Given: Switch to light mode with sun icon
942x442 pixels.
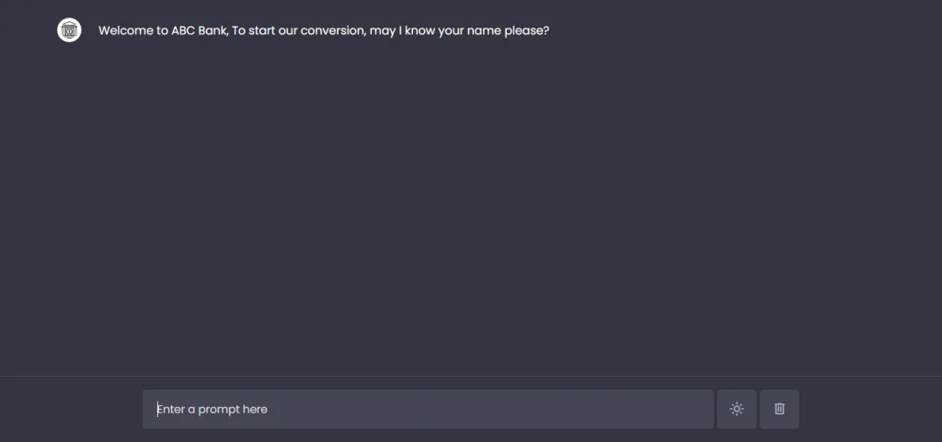Looking at the screenshot, I should (x=736, y=409).
